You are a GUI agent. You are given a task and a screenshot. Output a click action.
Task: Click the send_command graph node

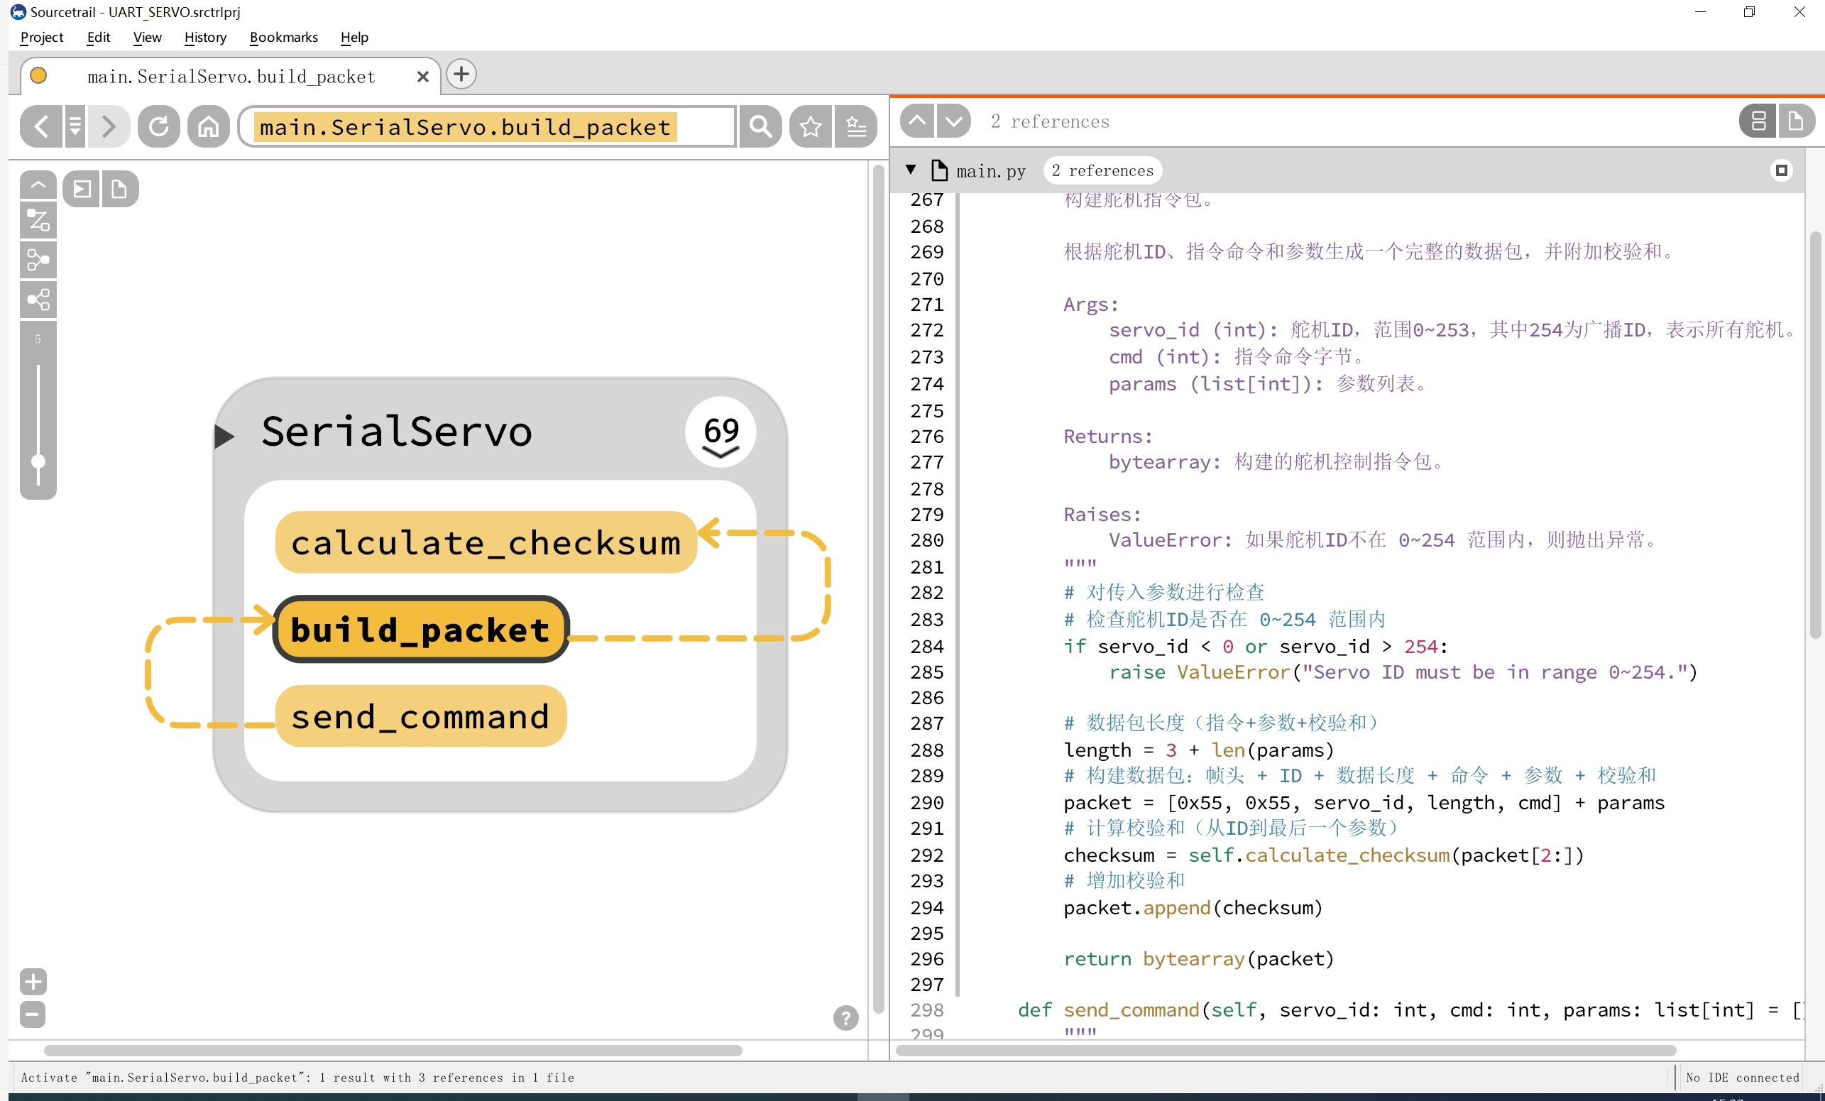point(421,716)
